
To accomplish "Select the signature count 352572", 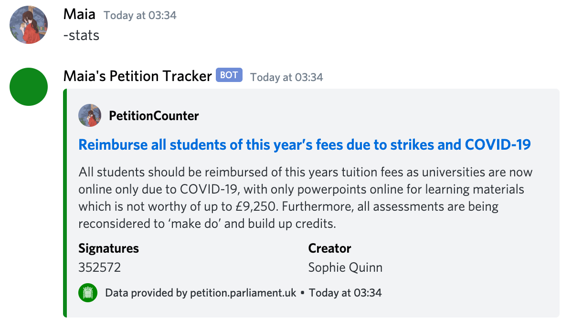I will (99, 267).
